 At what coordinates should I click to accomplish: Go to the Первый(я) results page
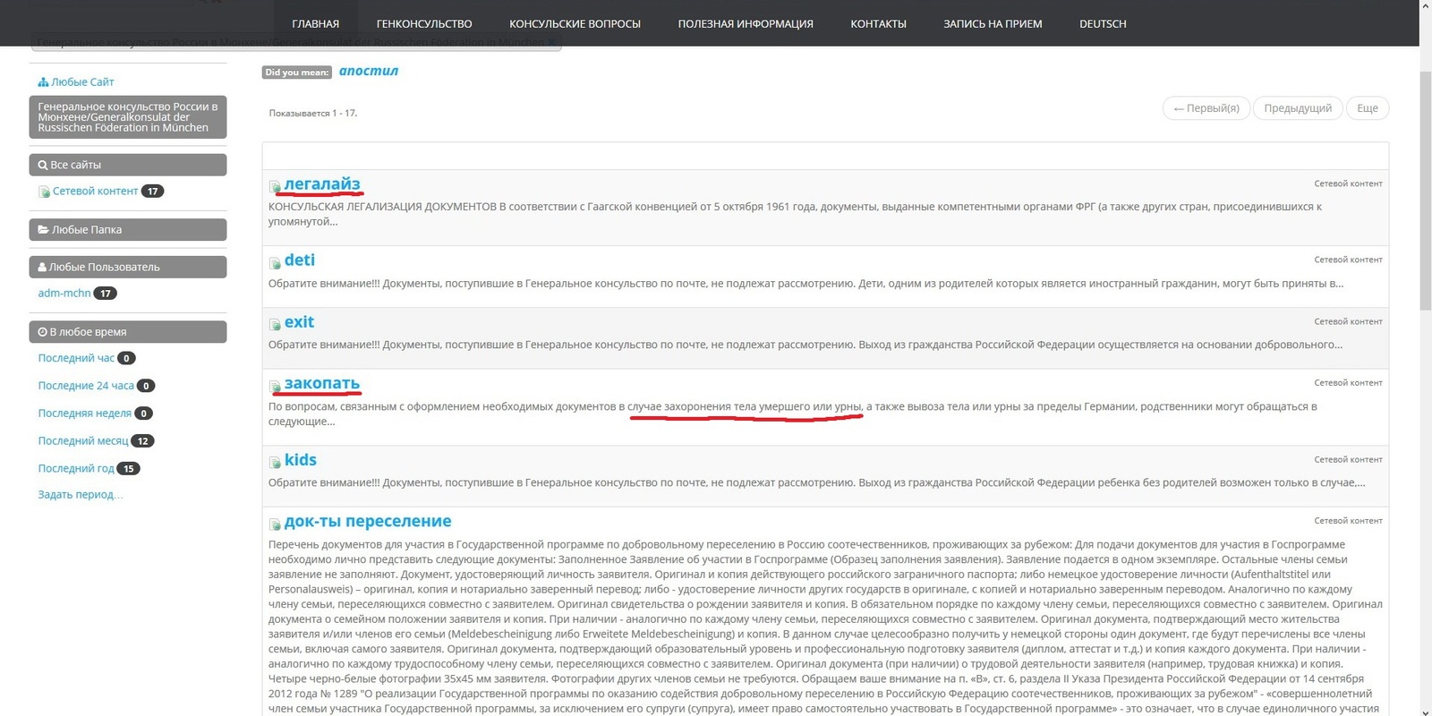[x=1206, y=108]
